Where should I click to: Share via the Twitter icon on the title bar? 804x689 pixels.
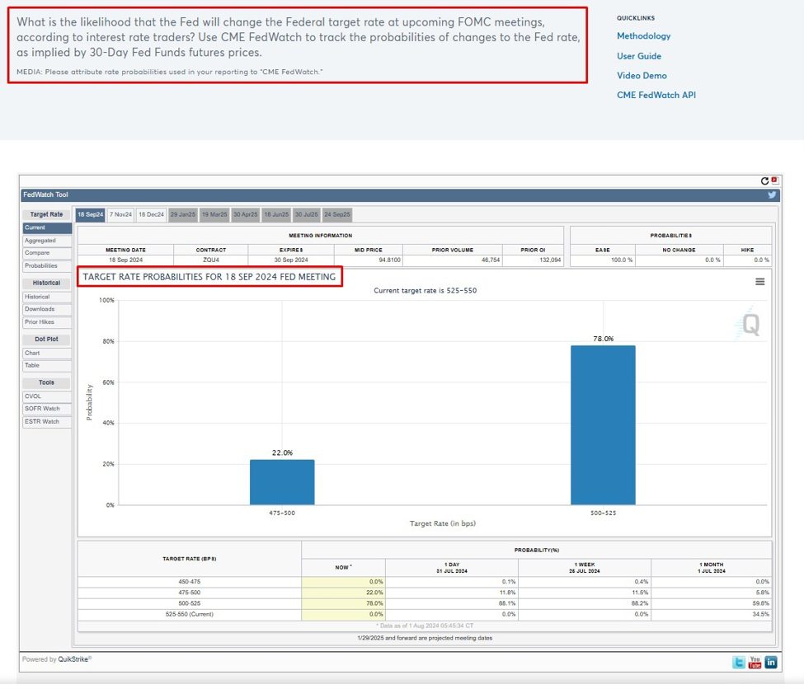click(771, 195)
